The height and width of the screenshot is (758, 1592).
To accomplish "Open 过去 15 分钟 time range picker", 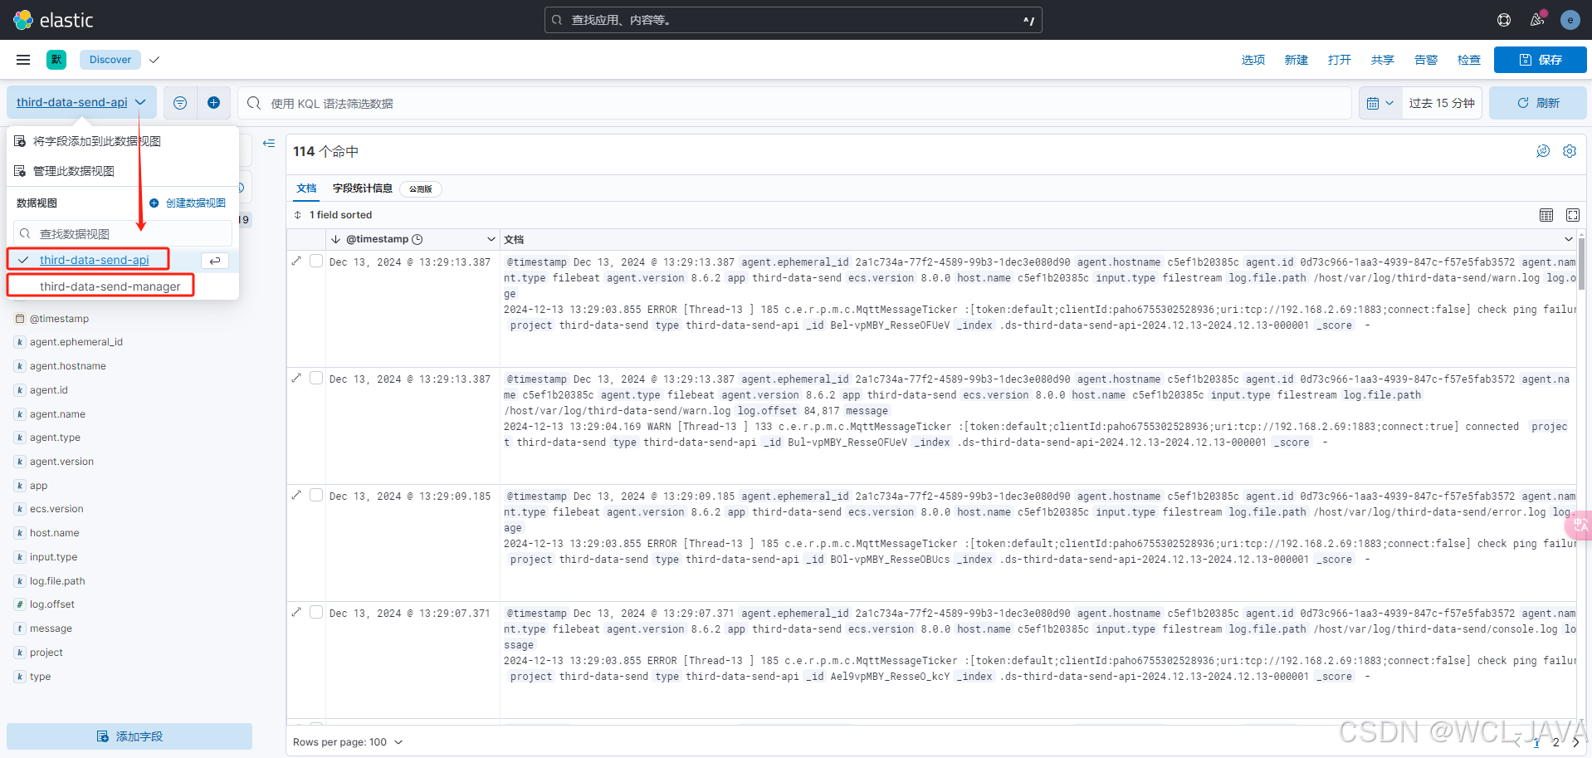I will (1442, 103).
